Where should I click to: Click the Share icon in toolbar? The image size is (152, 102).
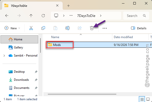click(x=80, y=28)
